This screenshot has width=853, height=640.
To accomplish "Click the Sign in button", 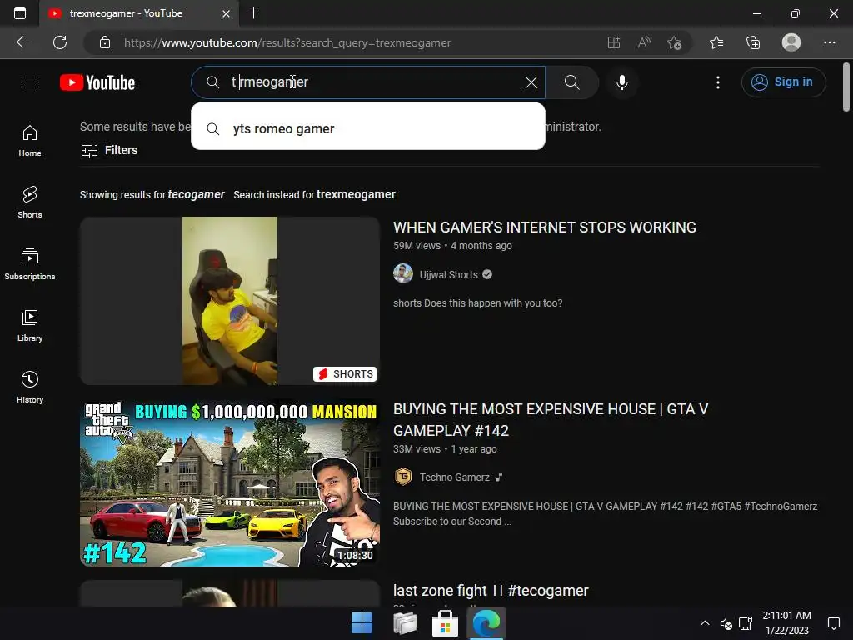I will pos(783,82).
